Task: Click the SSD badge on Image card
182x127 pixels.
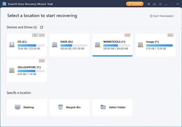Action: pos(170,35)
